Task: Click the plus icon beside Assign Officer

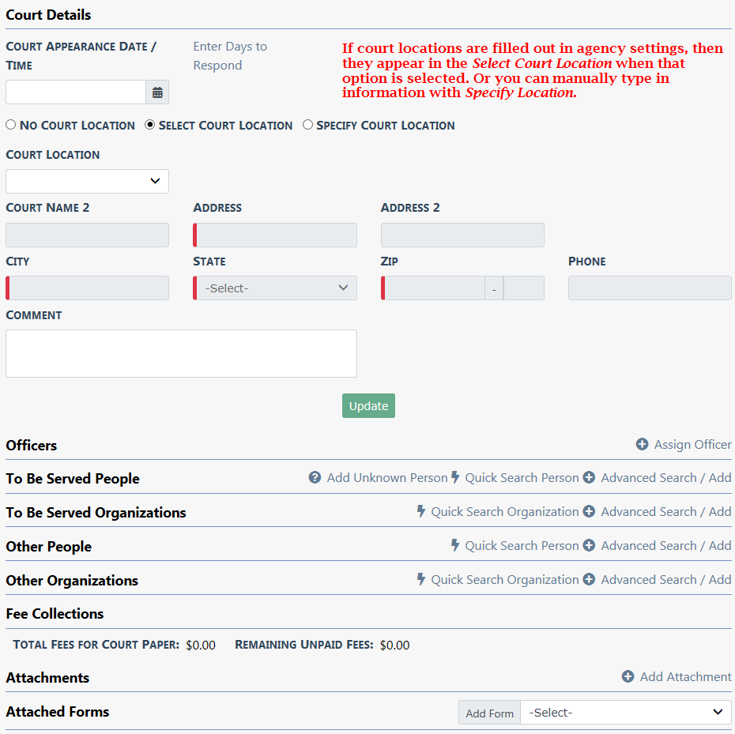Action: [643, 445]
